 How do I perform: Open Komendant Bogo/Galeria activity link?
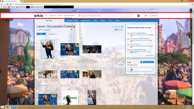tap(138, 50)
